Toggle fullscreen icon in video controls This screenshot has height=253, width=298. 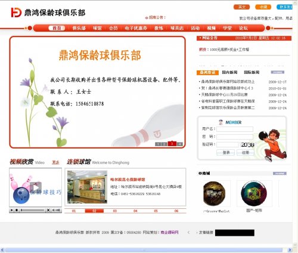[x=48, y=210]
